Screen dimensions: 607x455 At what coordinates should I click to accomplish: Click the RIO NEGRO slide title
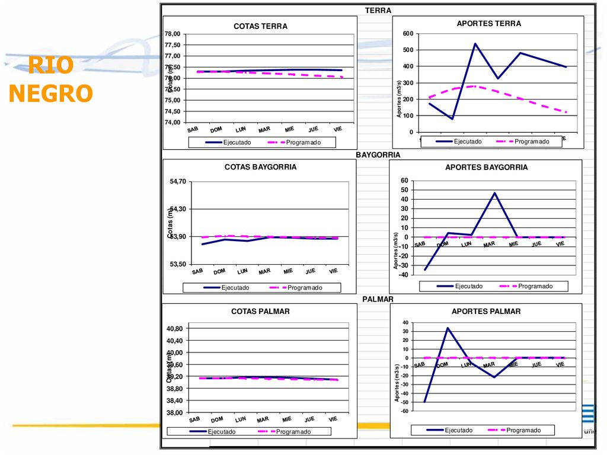point(51,79)
